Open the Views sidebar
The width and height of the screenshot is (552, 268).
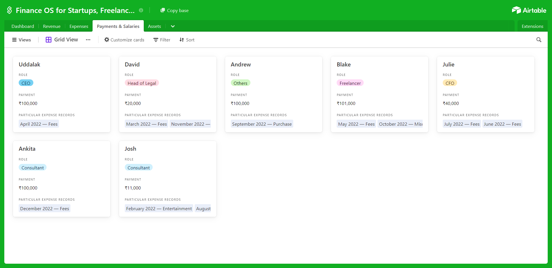tap(21, 40)
